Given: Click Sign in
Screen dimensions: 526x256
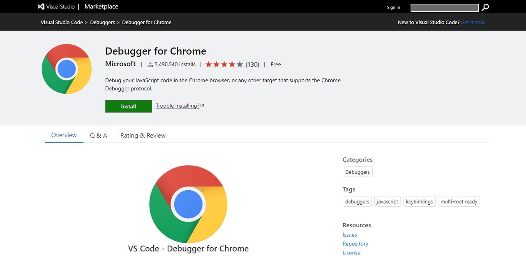Looking at the screenshot, I should tap(393, 7).
